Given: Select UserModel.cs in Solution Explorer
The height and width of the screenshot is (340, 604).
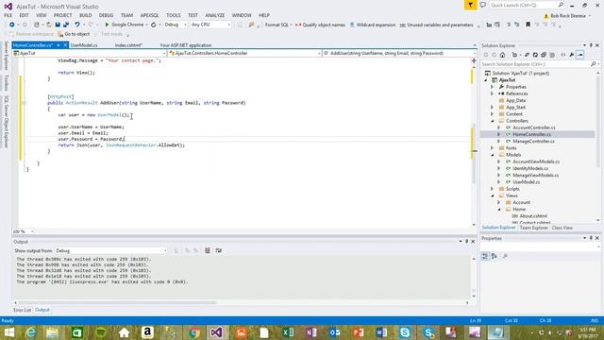Looking at the screenshot, I should tap(527, 182).
